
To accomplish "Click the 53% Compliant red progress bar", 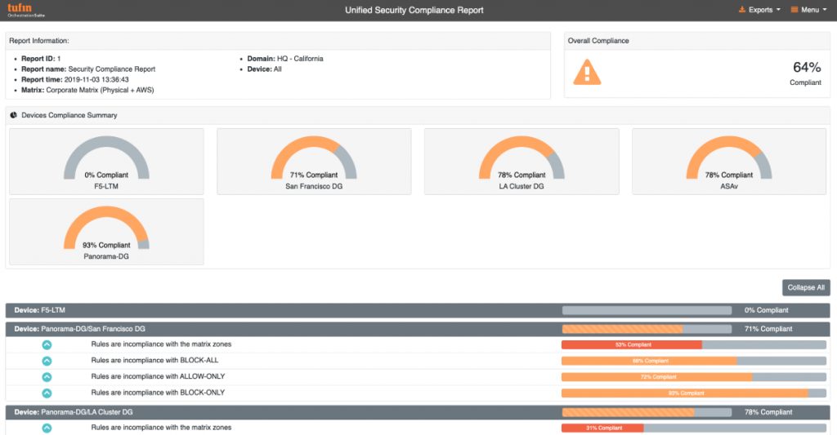I will click(632, 344).
